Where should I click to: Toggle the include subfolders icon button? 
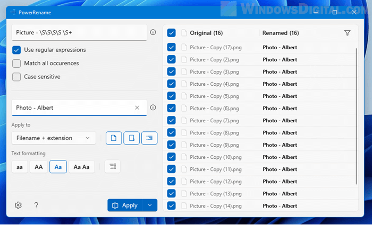[150, 138]
